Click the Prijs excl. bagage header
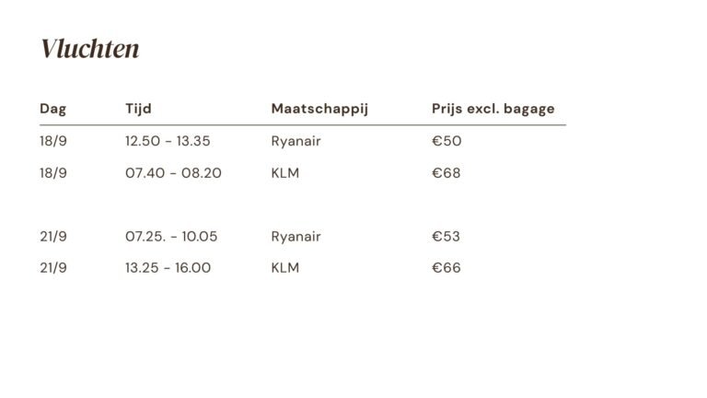This screenshot has width=707, height=398. point(493,109)
